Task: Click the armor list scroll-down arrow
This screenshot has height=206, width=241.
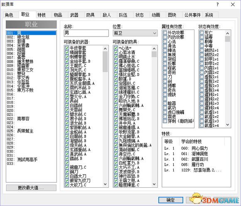Action: (154, 184)
